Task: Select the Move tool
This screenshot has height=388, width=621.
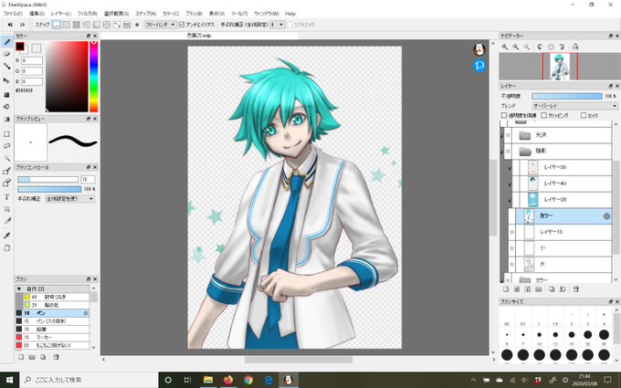Action: tap(6, 80)
